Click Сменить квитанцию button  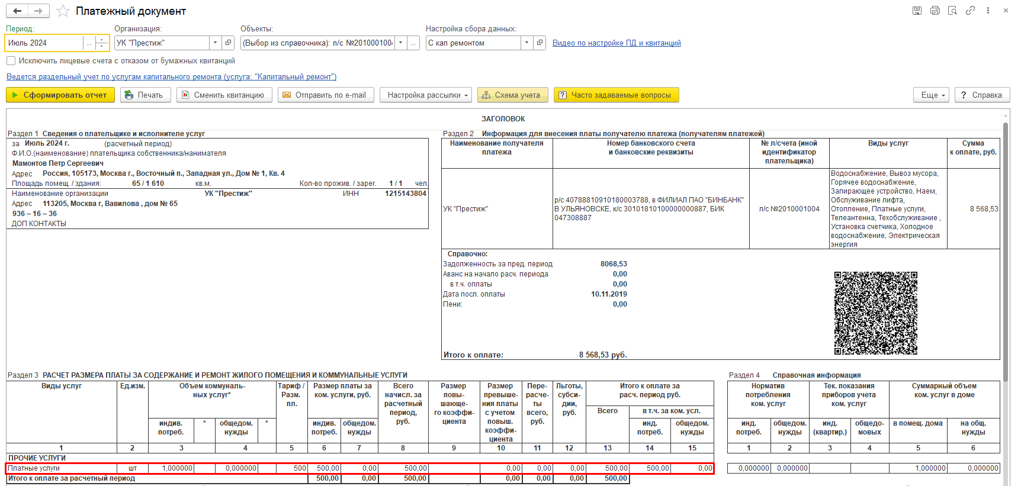click(x=224, y=95)
